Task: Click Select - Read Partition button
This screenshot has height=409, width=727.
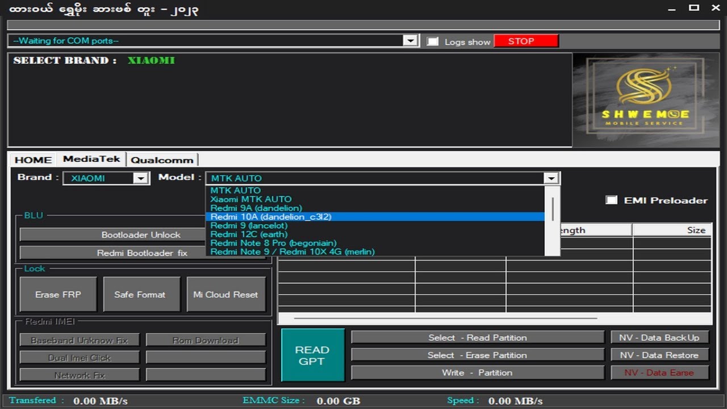Action: (477, 337)
